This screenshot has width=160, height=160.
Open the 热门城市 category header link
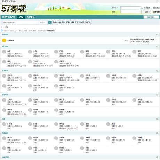5,46
